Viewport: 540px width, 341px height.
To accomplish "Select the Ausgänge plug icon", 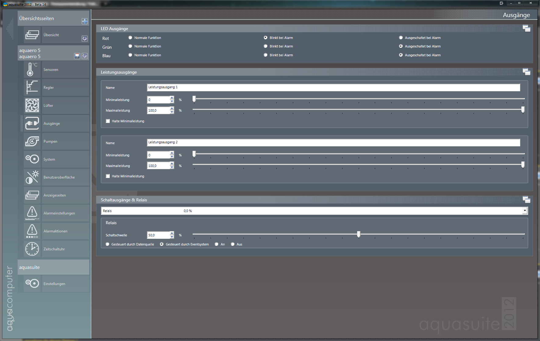I will click(32, 123).
